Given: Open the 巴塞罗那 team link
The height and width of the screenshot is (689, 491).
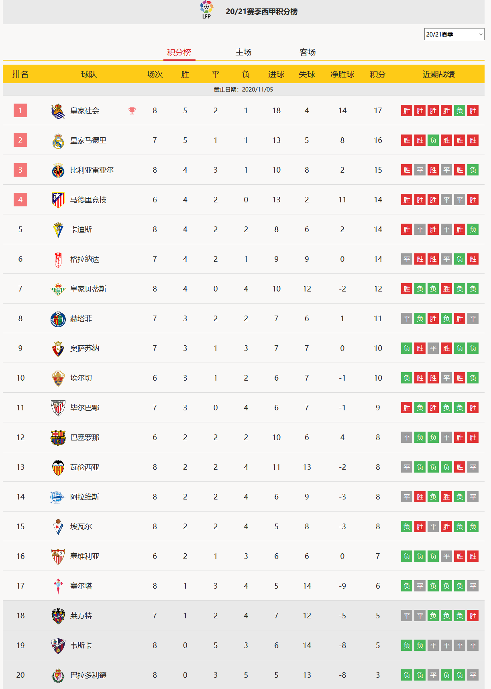Looking at the screenshot, I should click(85, 438).
